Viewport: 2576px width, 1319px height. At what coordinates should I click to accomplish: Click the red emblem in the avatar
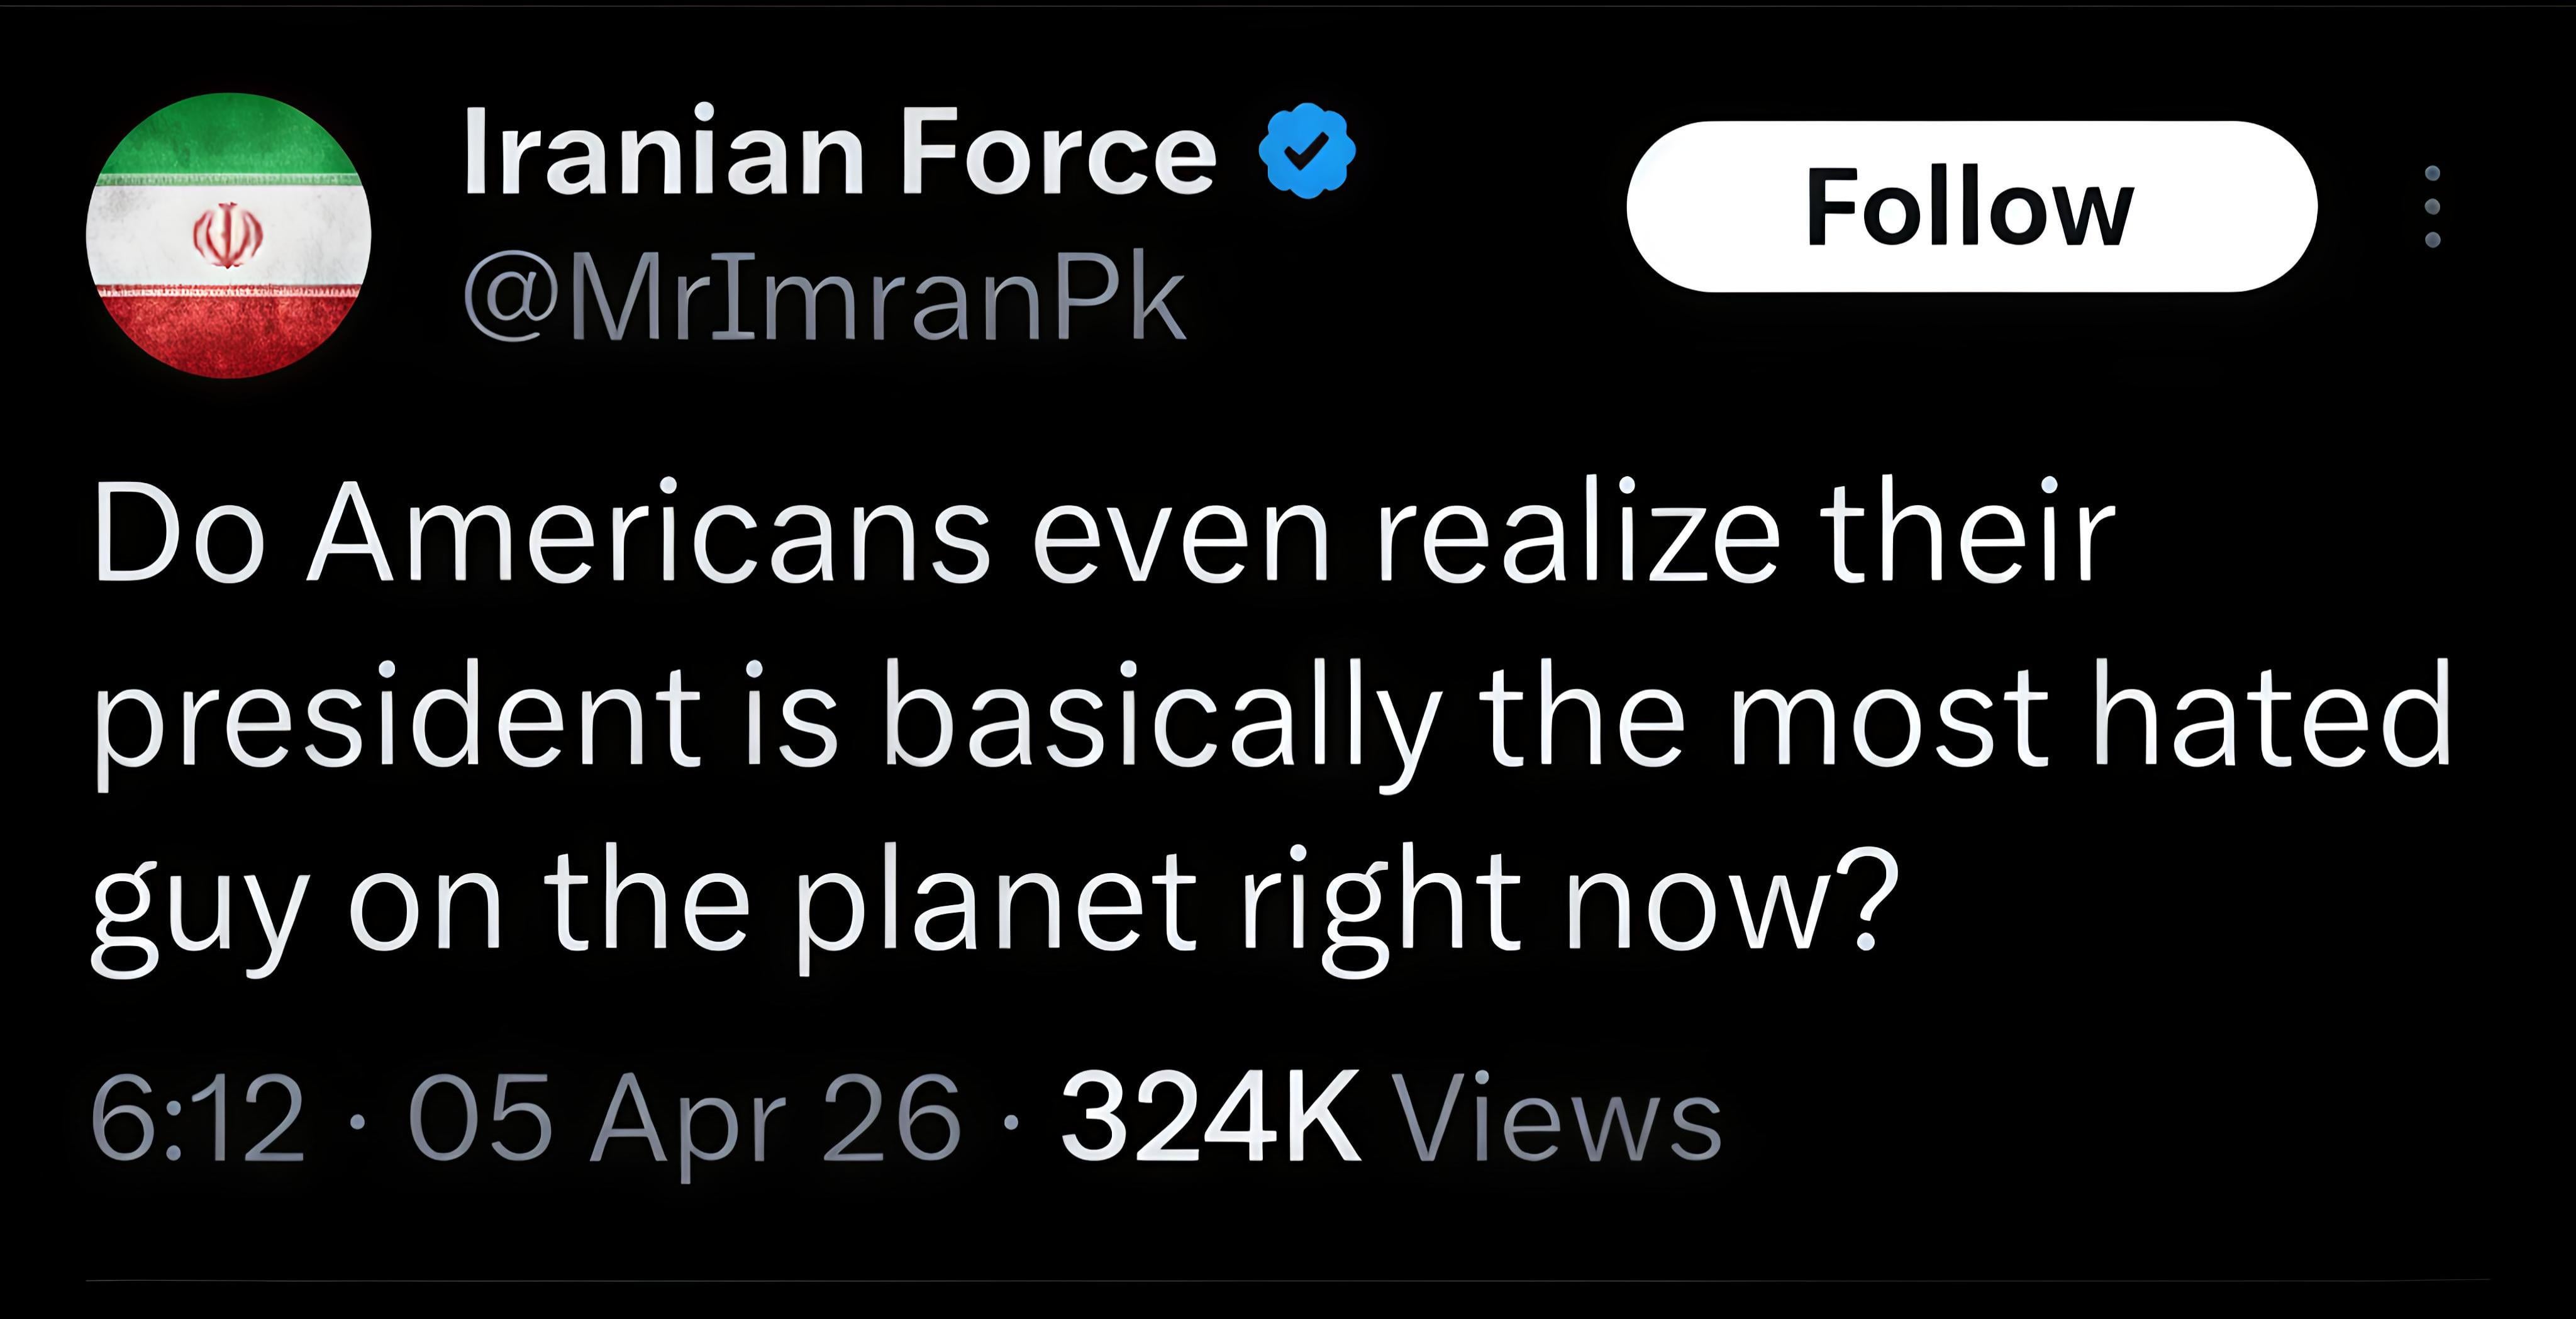pos(228,236)
